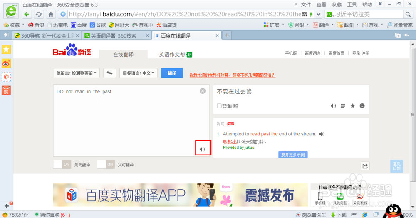Open the 新浪 bookmark
This screenshot has height=218, width=416.
click(36, 25)
